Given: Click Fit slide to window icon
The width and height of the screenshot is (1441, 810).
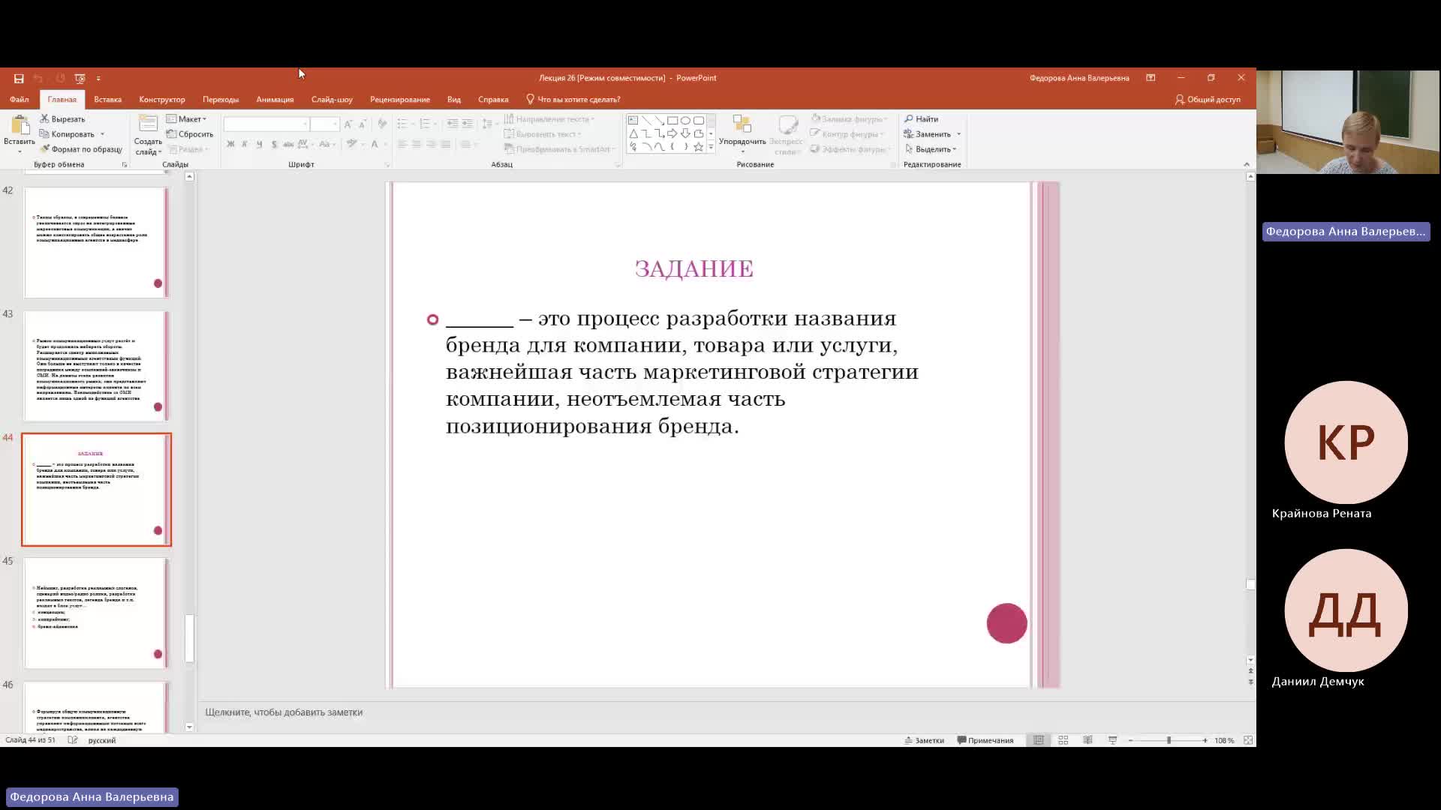Looking at the screenshot, I should 1248,740.
